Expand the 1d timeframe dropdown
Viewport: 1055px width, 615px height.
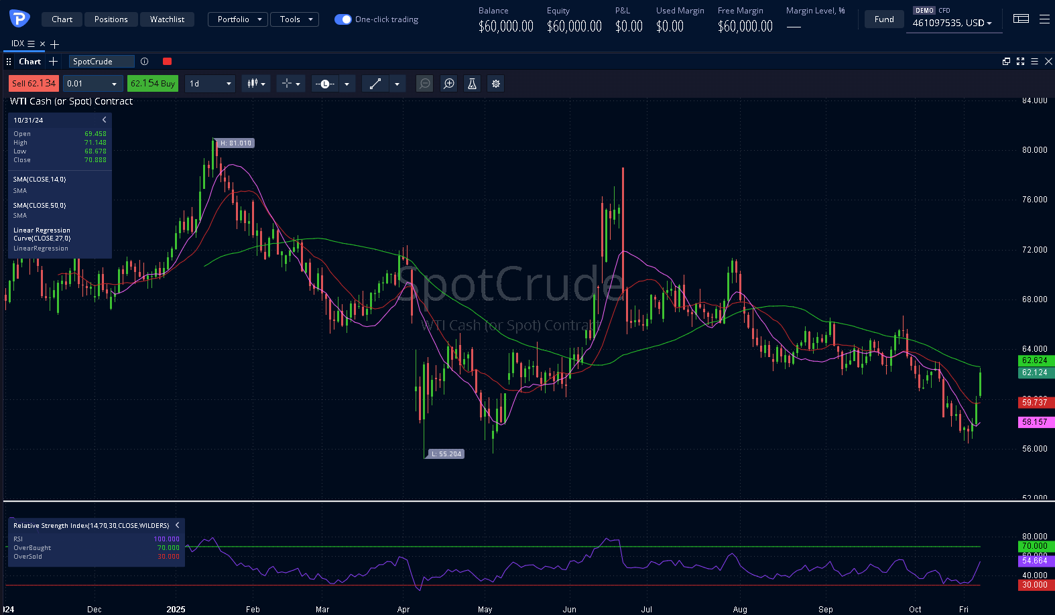tap(210, 84)
